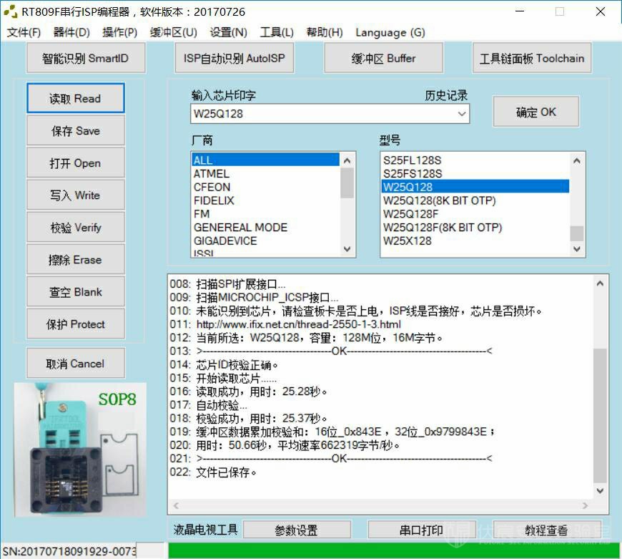This screenshot has height=559, width=622.
Task: Open the 工具链面板 Toolchain panel
Action: tap(531, 58)
